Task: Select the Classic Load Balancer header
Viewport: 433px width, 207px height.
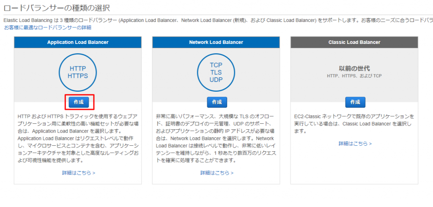Action: pyautogui.click(x=354, y=42)
